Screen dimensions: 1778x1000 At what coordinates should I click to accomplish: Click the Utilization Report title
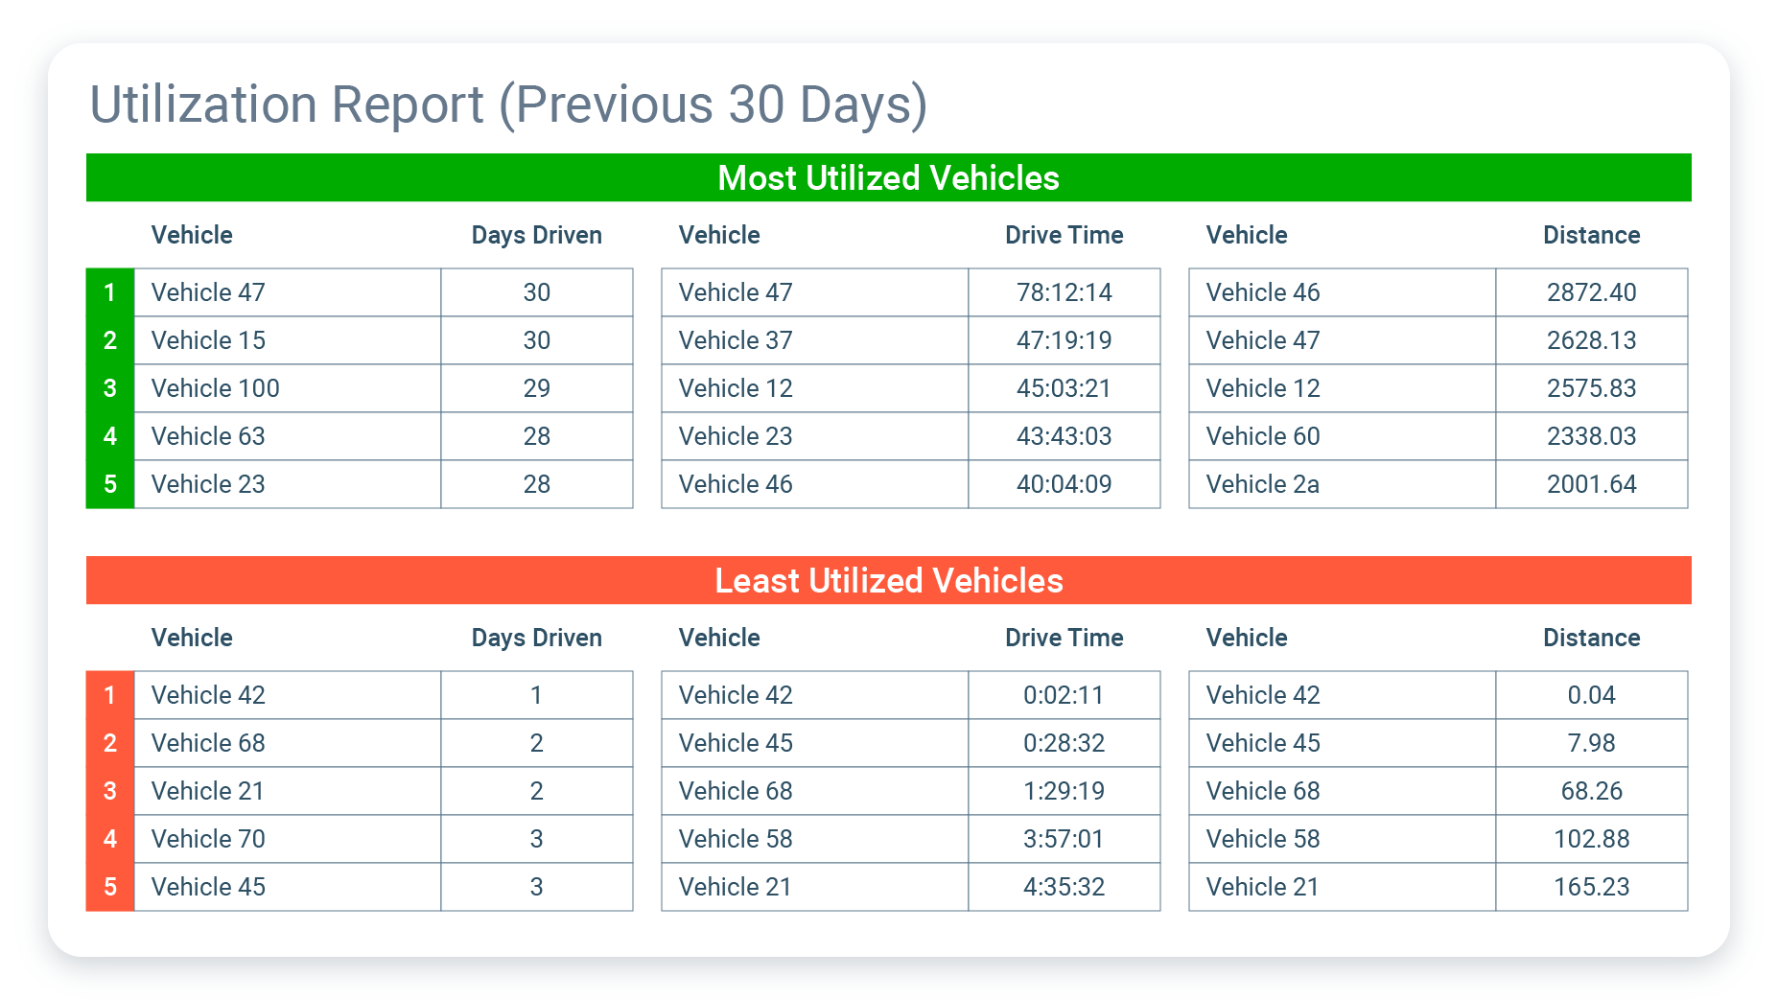[x=508, y=104]
